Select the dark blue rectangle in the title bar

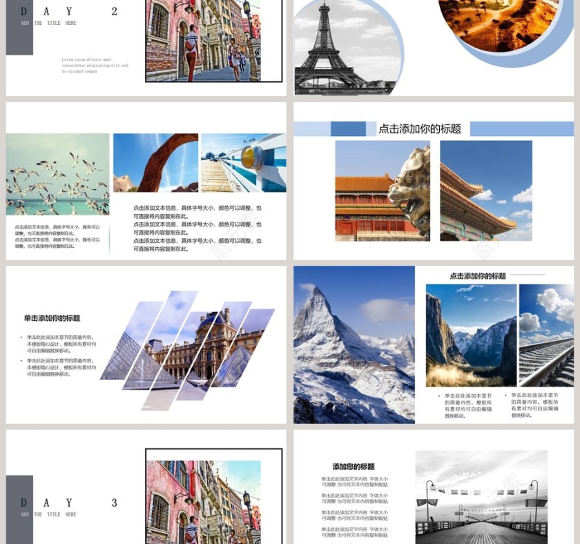[x=348, y=129]
